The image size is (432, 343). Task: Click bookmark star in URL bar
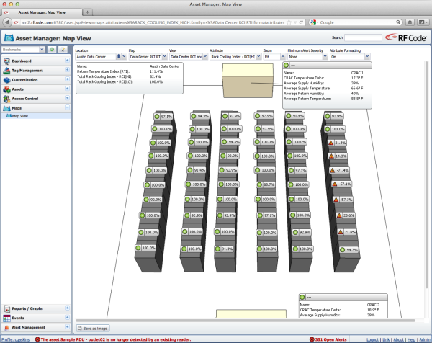pyautogui.click(x=289, y=22)
